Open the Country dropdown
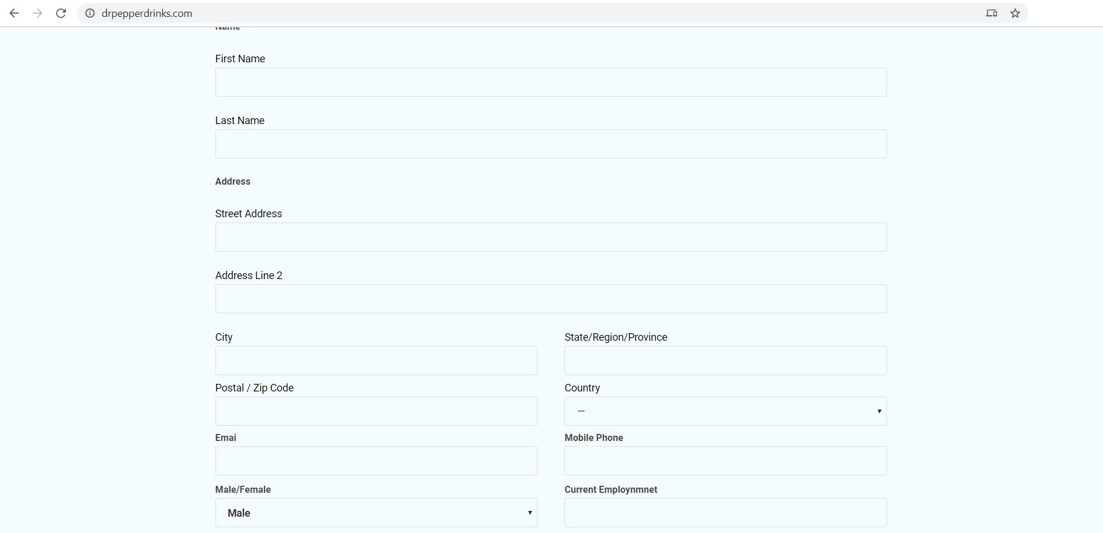Viewport: 1103px width, 533px height. (726, 411)
